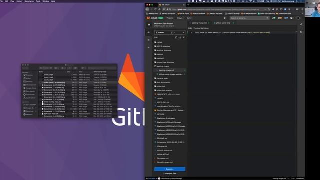Open the terminal icon in right sidebar

(301, 32)
